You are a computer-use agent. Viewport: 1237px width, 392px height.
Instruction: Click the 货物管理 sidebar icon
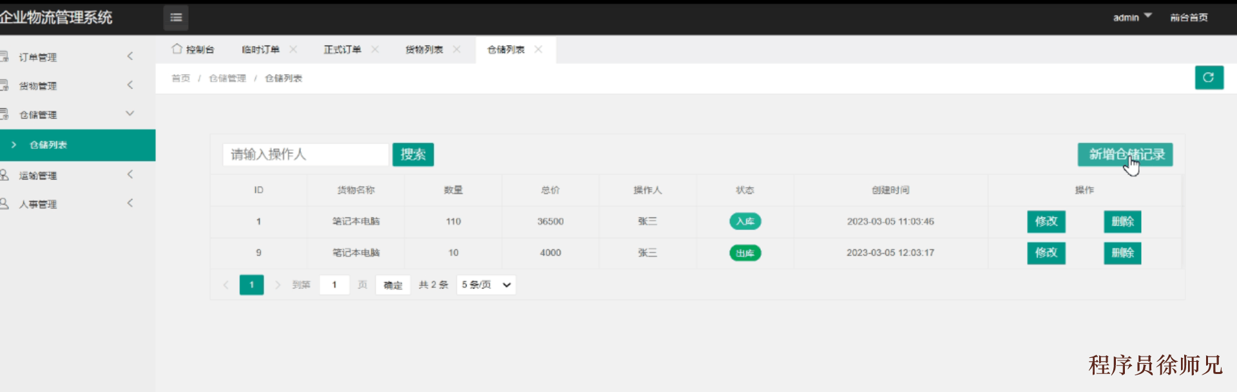tap(4, 85)
